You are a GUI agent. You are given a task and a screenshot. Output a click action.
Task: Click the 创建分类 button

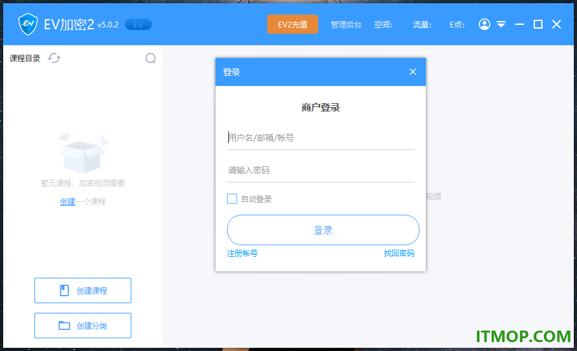click(83, 326)
